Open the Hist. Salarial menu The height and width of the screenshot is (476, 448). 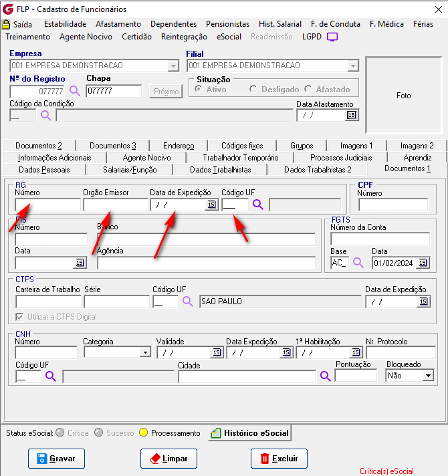pos(280,24)
